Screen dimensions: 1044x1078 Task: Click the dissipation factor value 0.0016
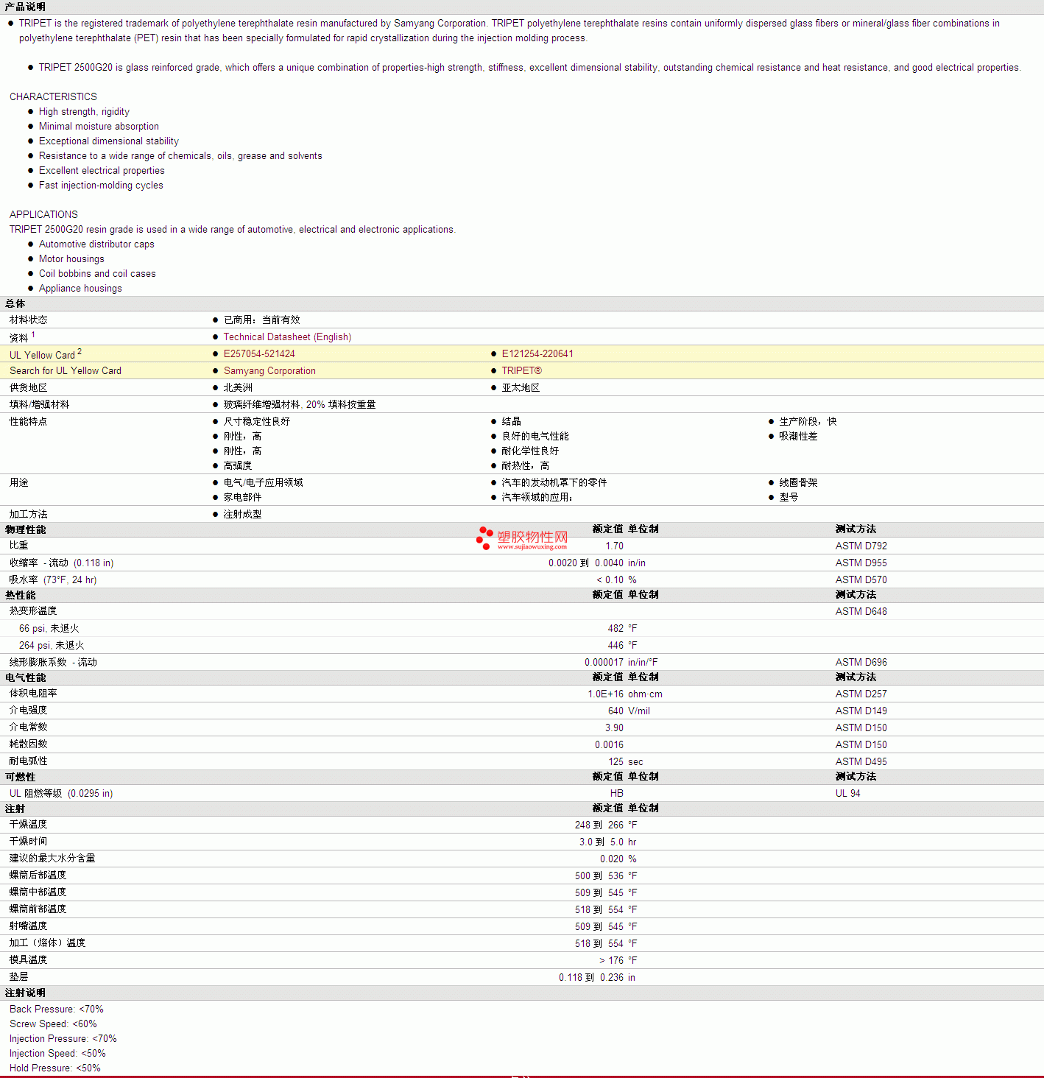(609, 745)
